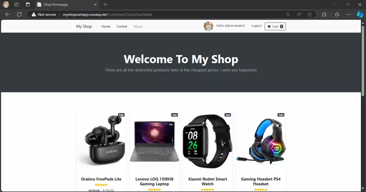Open a new tab with plus button

[105, 4]
